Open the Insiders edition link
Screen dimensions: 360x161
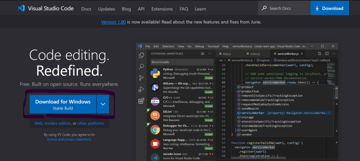[58, 123]
